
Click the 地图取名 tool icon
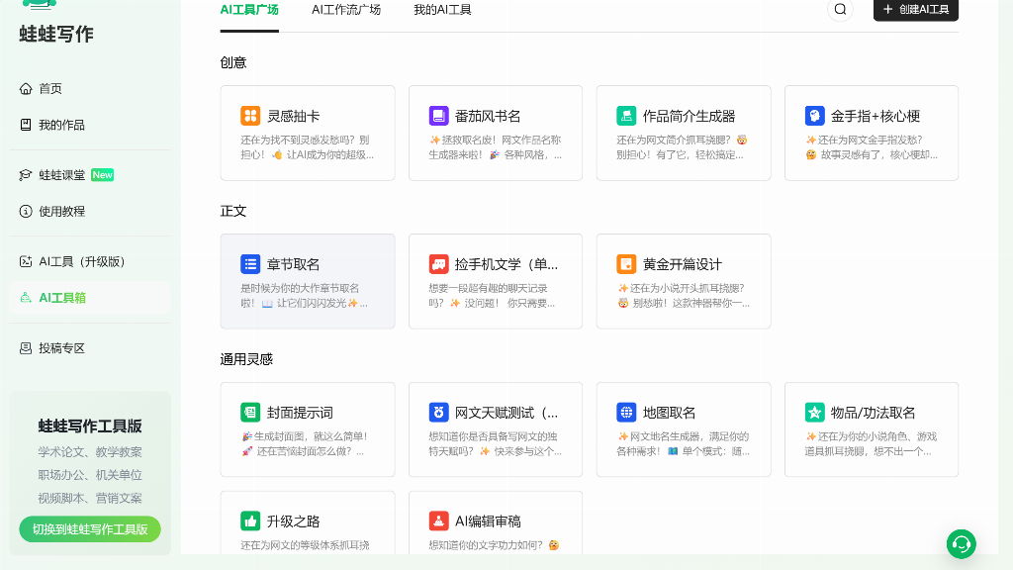626,413
